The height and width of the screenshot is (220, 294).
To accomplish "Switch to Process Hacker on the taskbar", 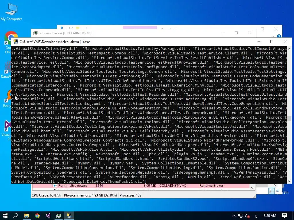I will (x=59, y=216).
